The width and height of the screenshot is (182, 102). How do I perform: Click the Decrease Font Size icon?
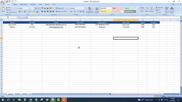click(x=38, y=8)
